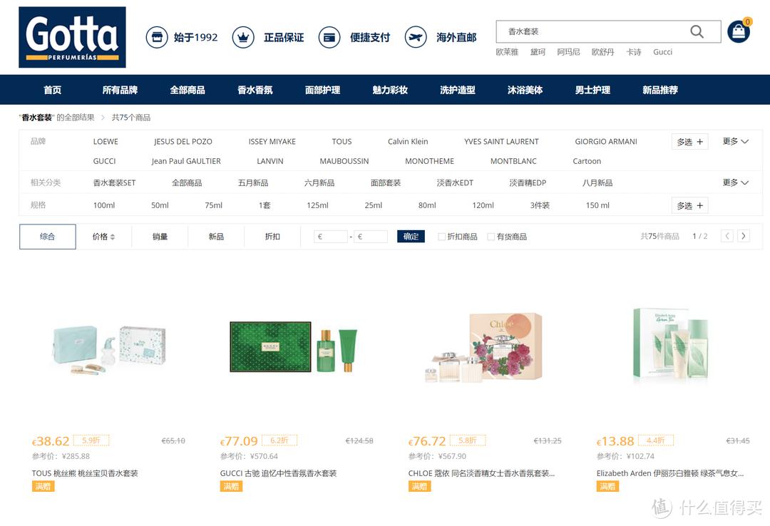Image resolution: width=770 pixels, height=526 pixels.
Task: Click hot search keyword Gucci
Action: coord(662,52)
